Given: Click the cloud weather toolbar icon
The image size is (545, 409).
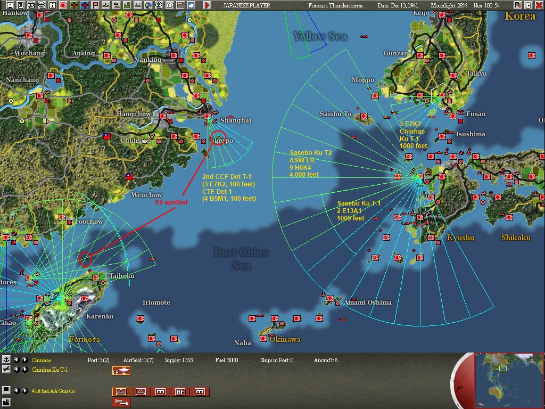Looking at the screenshot, I should coord(191,5).
